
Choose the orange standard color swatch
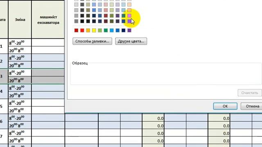coord(88,30)
